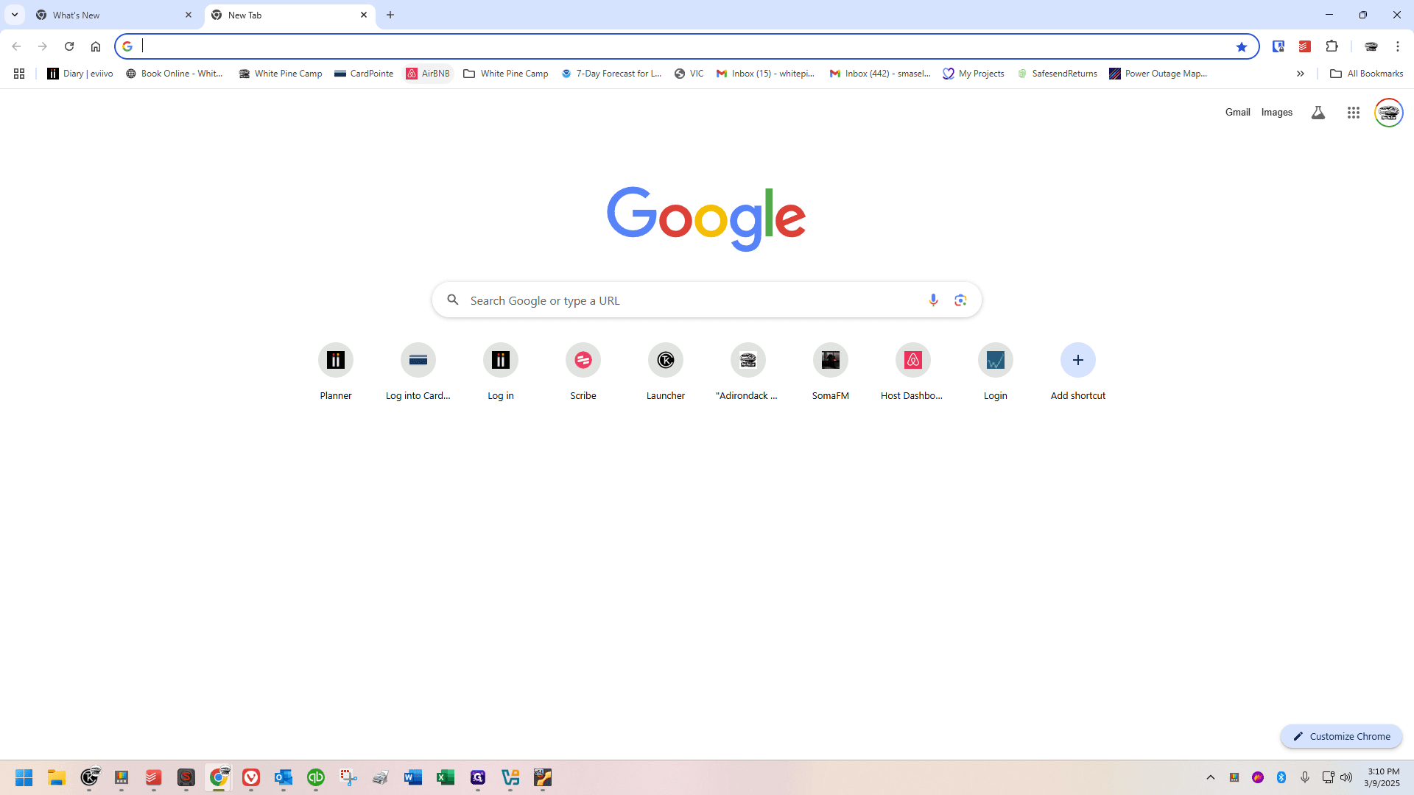
Task: Open QuickBooks from the taskbar
Action: point(316,777)
